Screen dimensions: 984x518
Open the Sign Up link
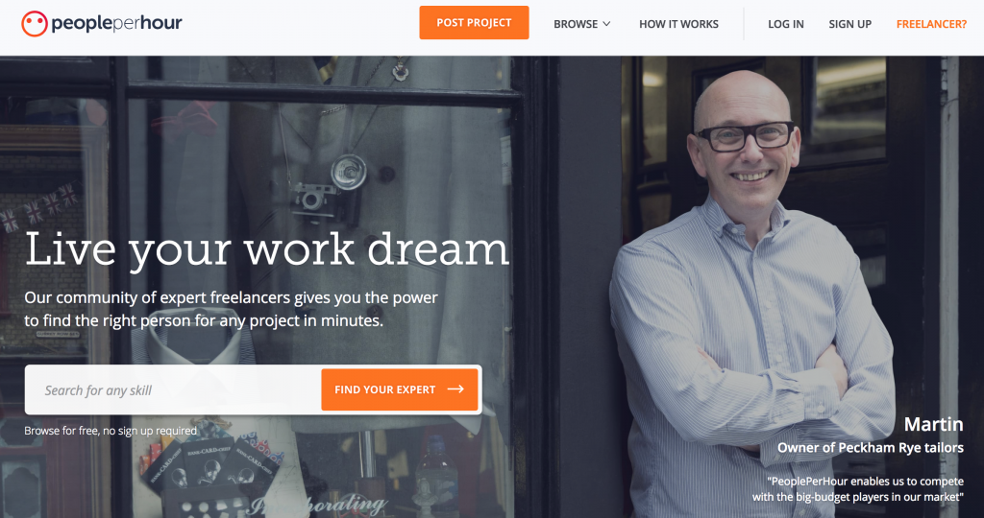point(849,24)
